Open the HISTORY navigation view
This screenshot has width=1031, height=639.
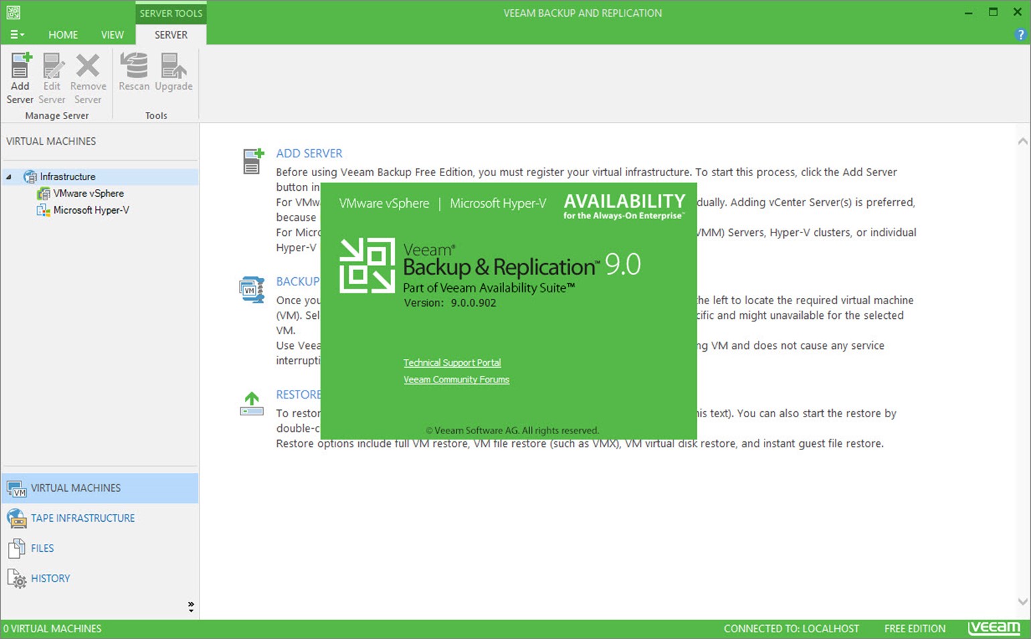point(100,579)
